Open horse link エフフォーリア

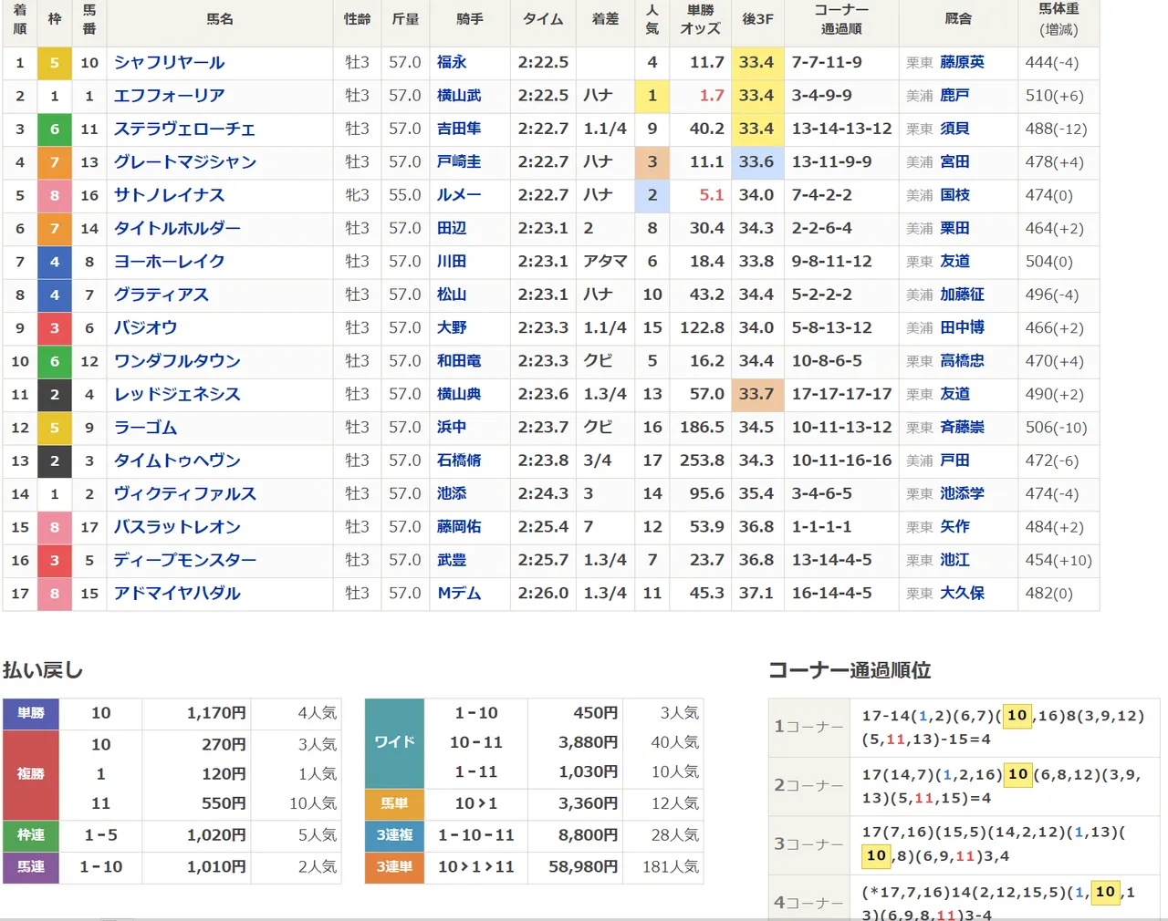point(169,96)
